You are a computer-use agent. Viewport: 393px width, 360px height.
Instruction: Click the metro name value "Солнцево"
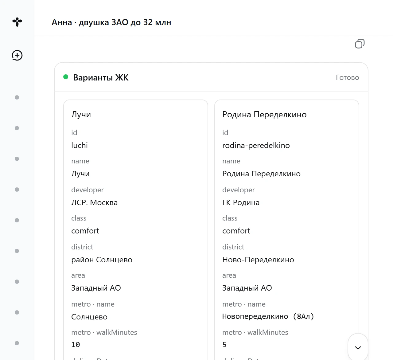89,317
